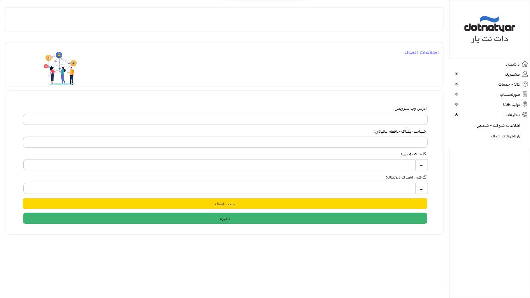Click the CSR generation certificate icon
Screen dimensions: 530x298
tap(525, 104)
